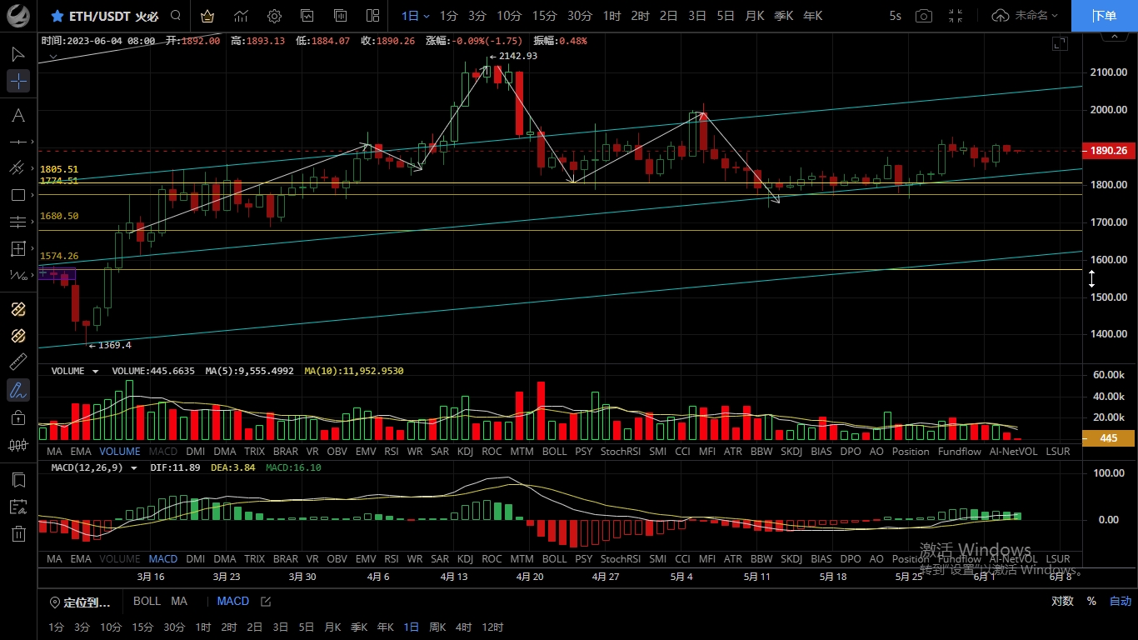
Task: Select Fundflow in the MACD pane indicator row
Action: 960,558
